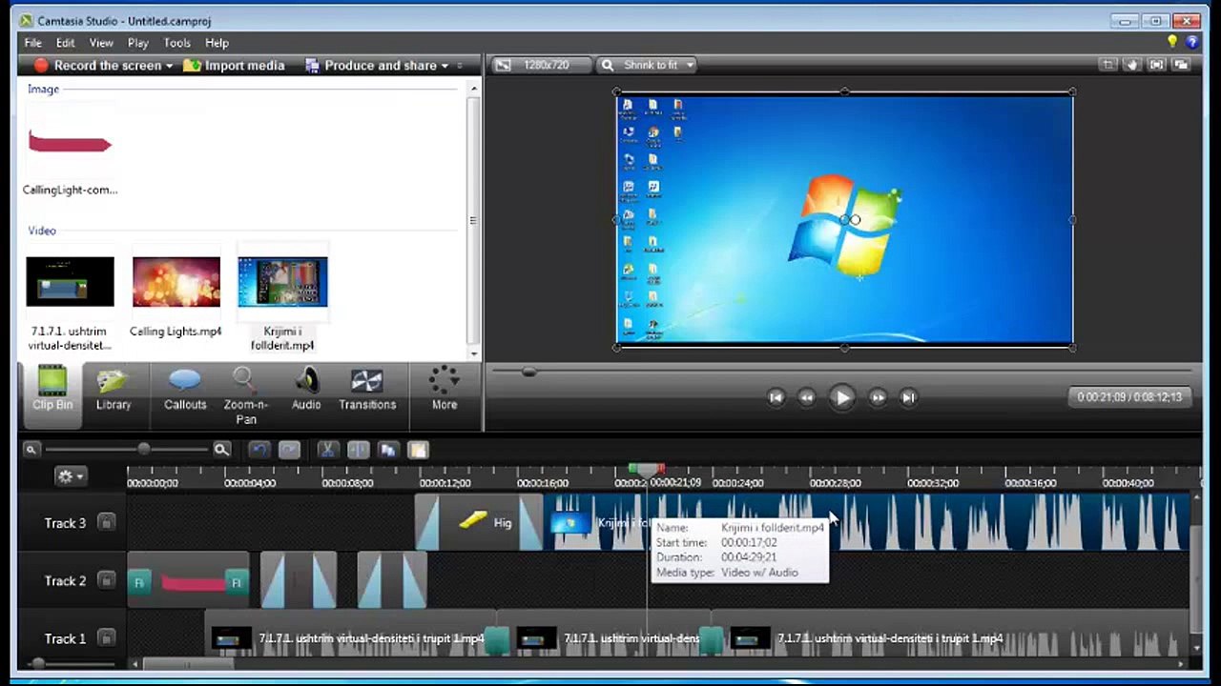This screenshot has height=686, width=1221.
Task: Click the first 7.1.7.1. ushtrim clip on Track 1
Action: [350, 639]
